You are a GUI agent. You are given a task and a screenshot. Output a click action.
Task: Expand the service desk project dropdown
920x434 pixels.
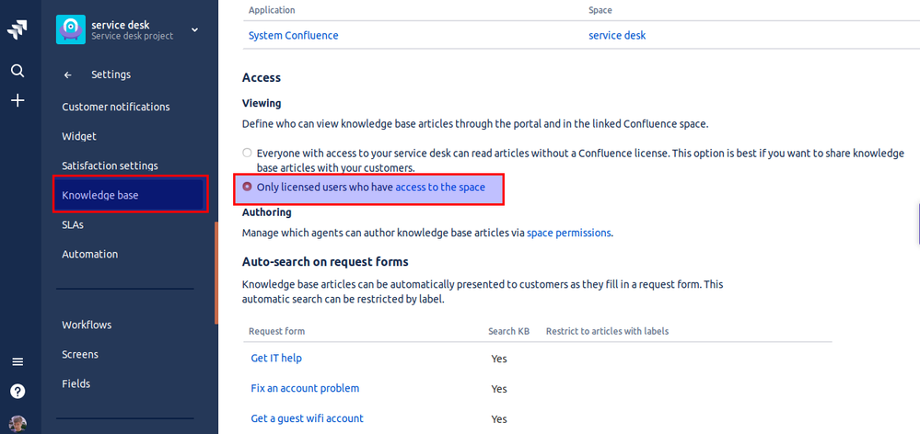(x=195, y=30)
